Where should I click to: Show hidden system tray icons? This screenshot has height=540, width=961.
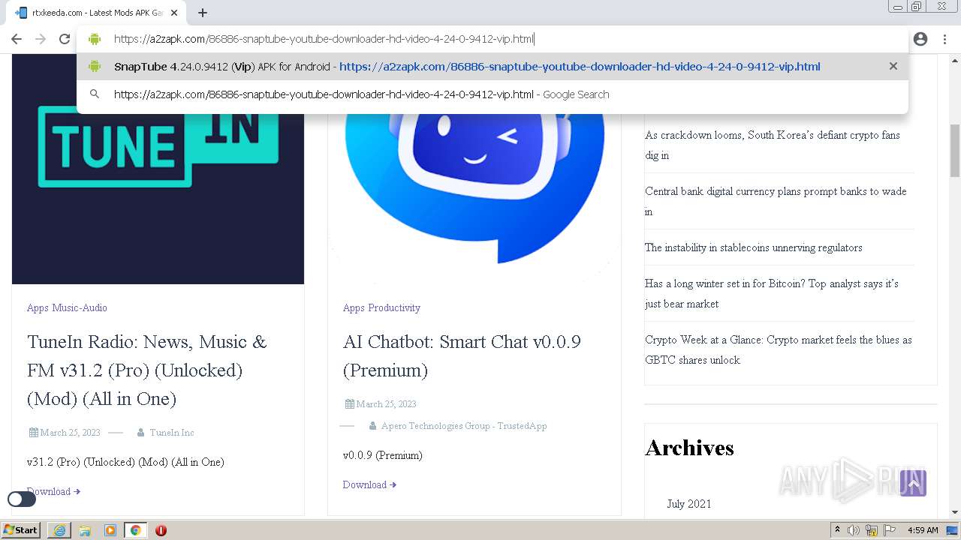pos(838,530)
